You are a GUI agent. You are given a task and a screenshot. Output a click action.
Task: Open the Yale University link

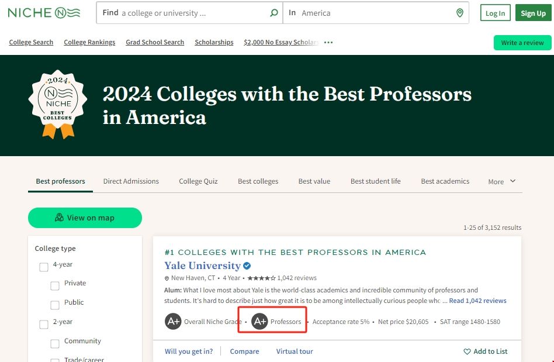202,266
